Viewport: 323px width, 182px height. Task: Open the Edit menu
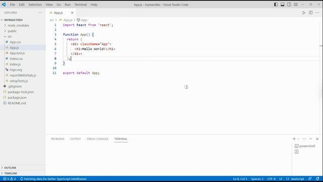22,5
